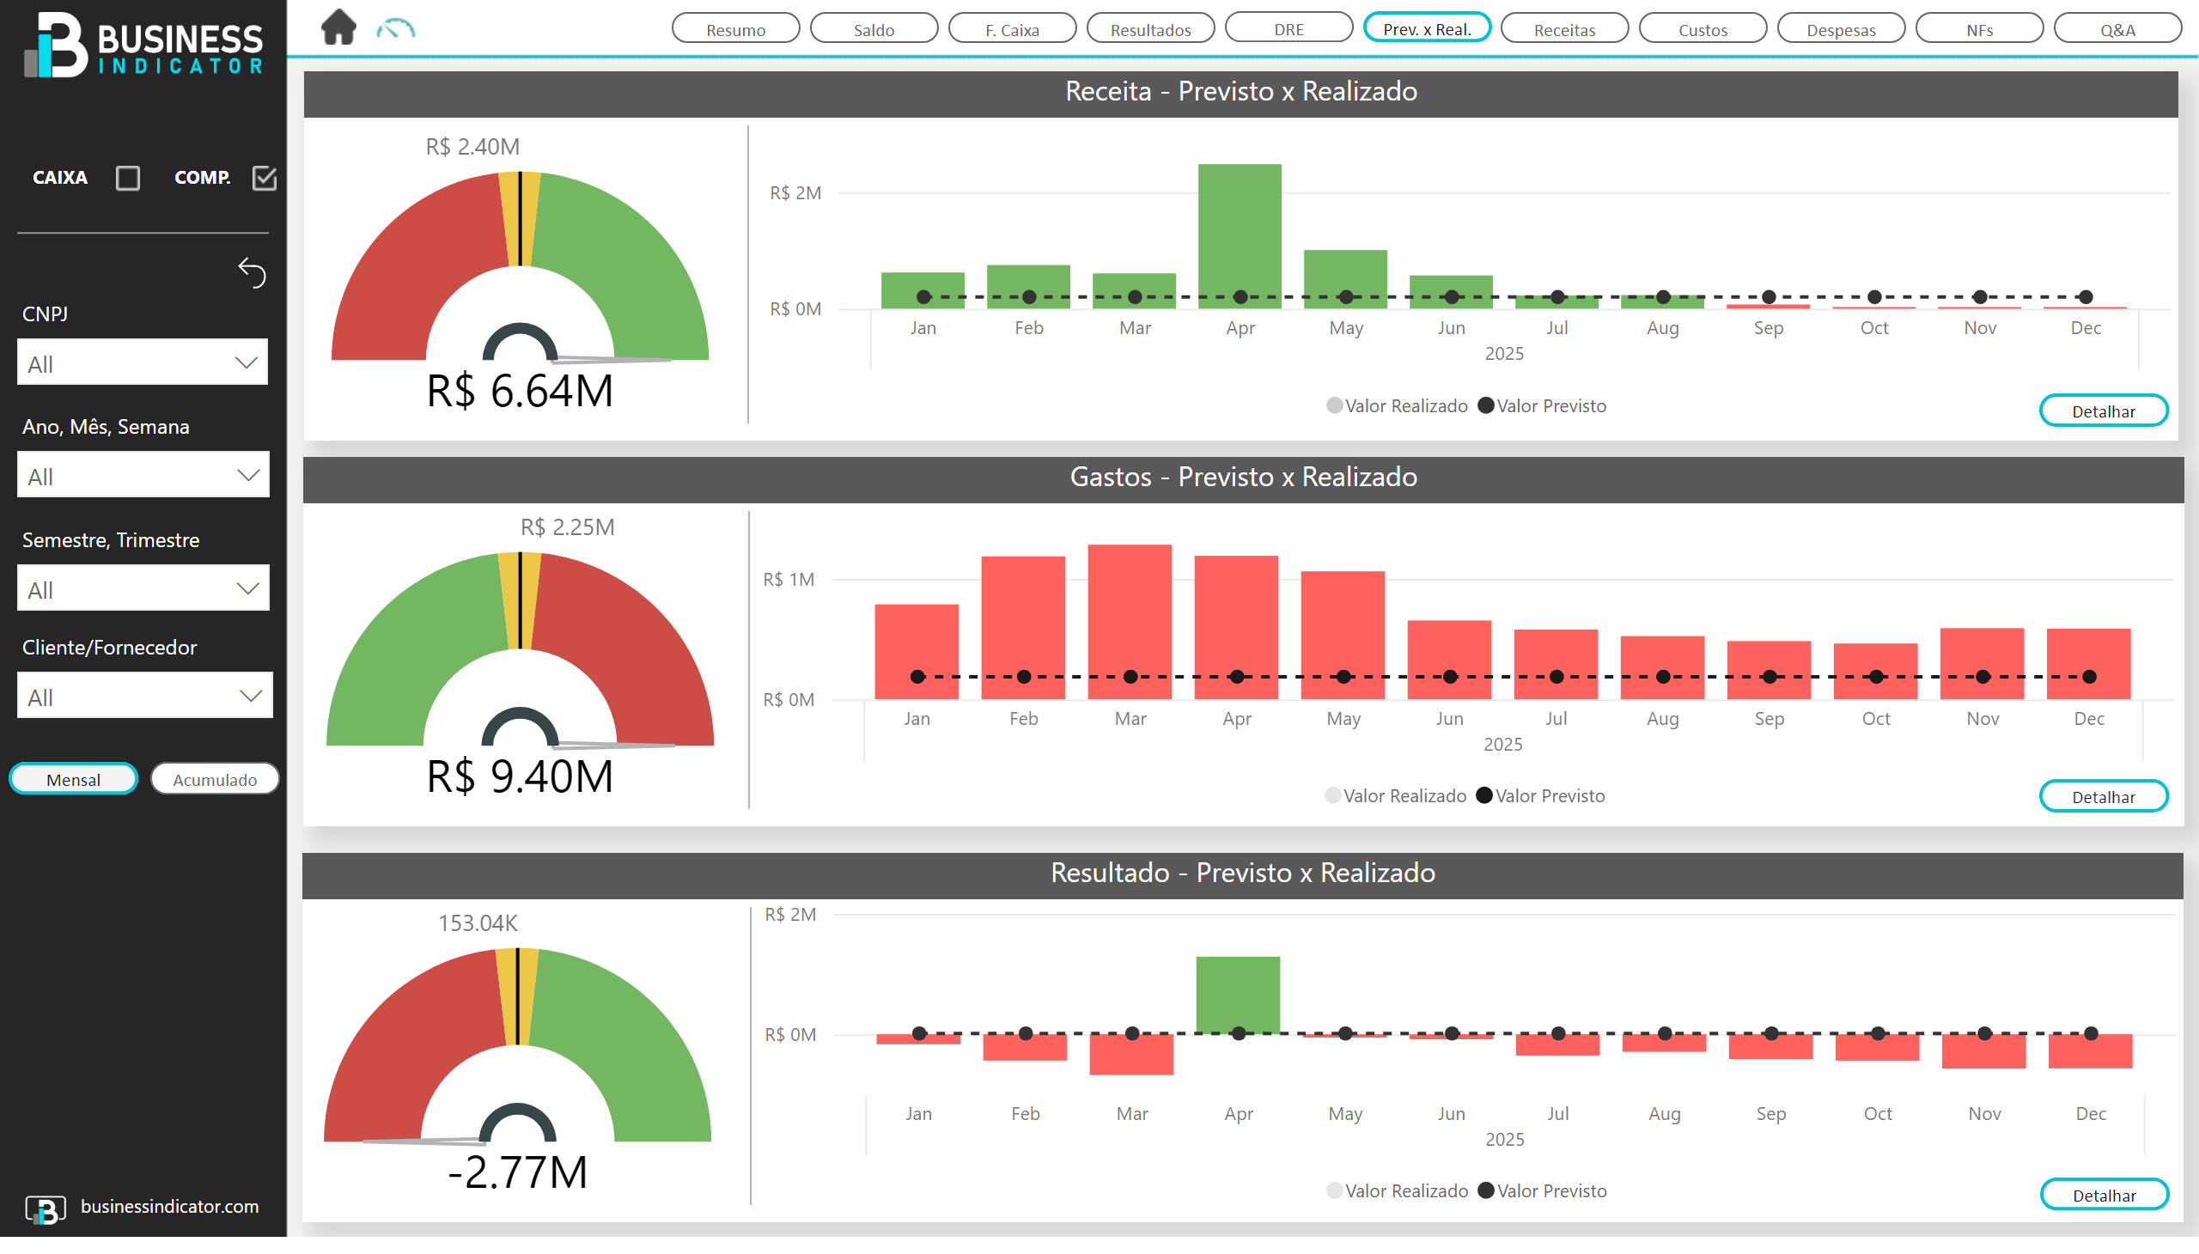
Task: Open businessindicator.com link
Action: (170, 1207)
